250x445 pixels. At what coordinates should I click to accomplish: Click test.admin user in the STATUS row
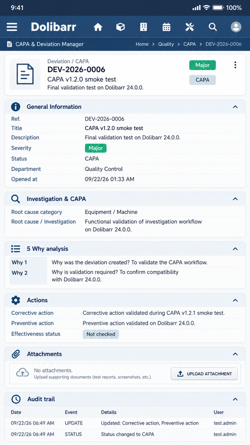[x=225, y=434]
